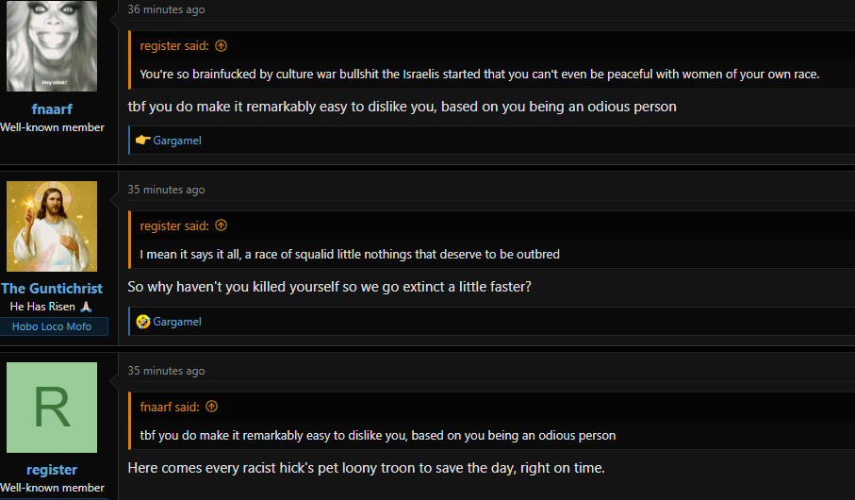Open The Guntichrist's Jesus avatar
This screenshot has height=500, width=855.
coord(52,226)
